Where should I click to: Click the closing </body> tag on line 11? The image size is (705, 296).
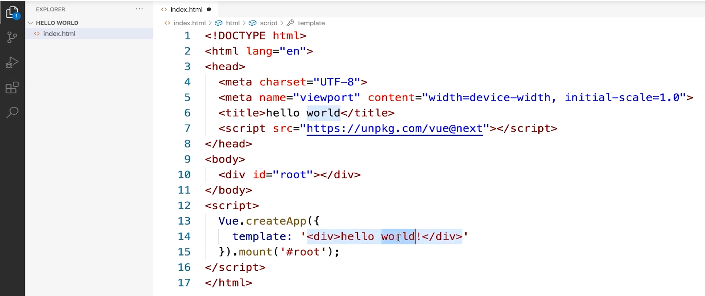[229, 190]
